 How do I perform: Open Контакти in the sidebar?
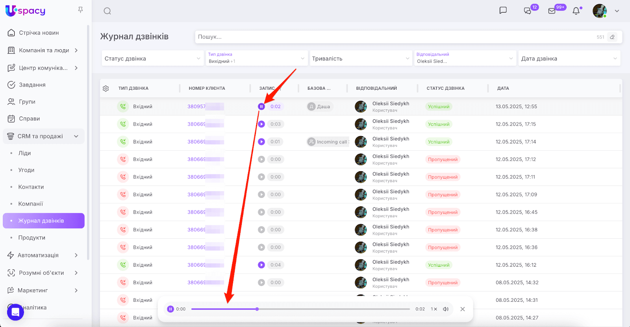click(x=31, y=187)
